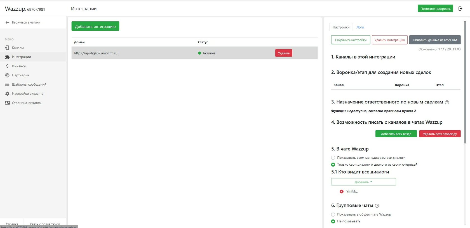Select Только свои диалоги и диалоги из своих очередей

333,165
